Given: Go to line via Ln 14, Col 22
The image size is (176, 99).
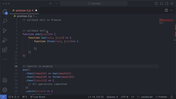Looking at the screenshot, I should click(96, 97).
